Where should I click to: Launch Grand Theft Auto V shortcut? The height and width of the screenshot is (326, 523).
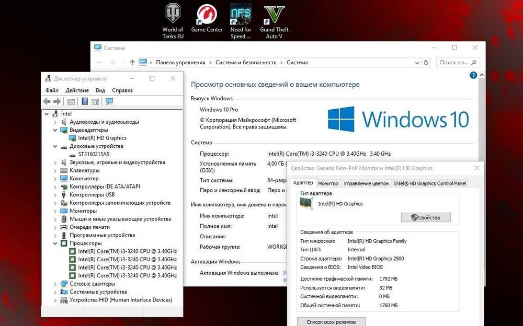point(274,21)
